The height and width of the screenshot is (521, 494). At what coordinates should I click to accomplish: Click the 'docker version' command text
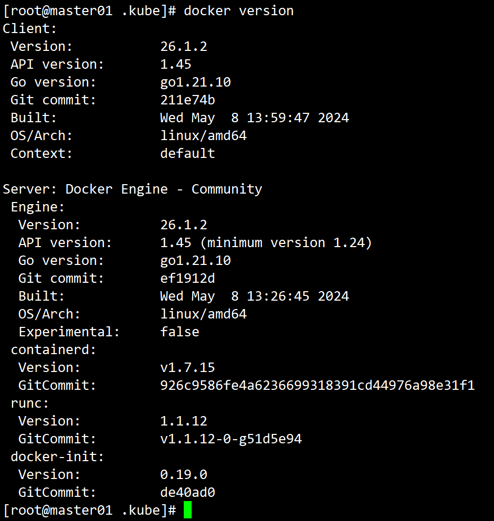[239, 11]
